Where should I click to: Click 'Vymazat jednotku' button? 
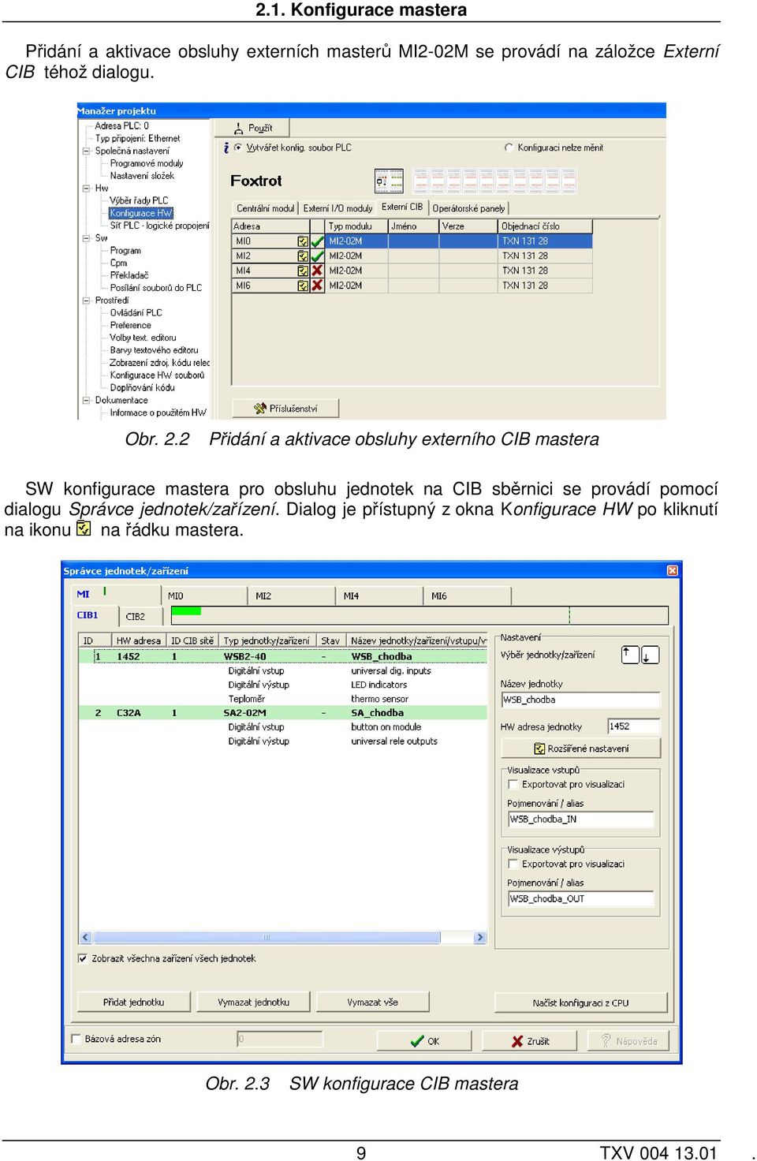[x=254, y=1002]
